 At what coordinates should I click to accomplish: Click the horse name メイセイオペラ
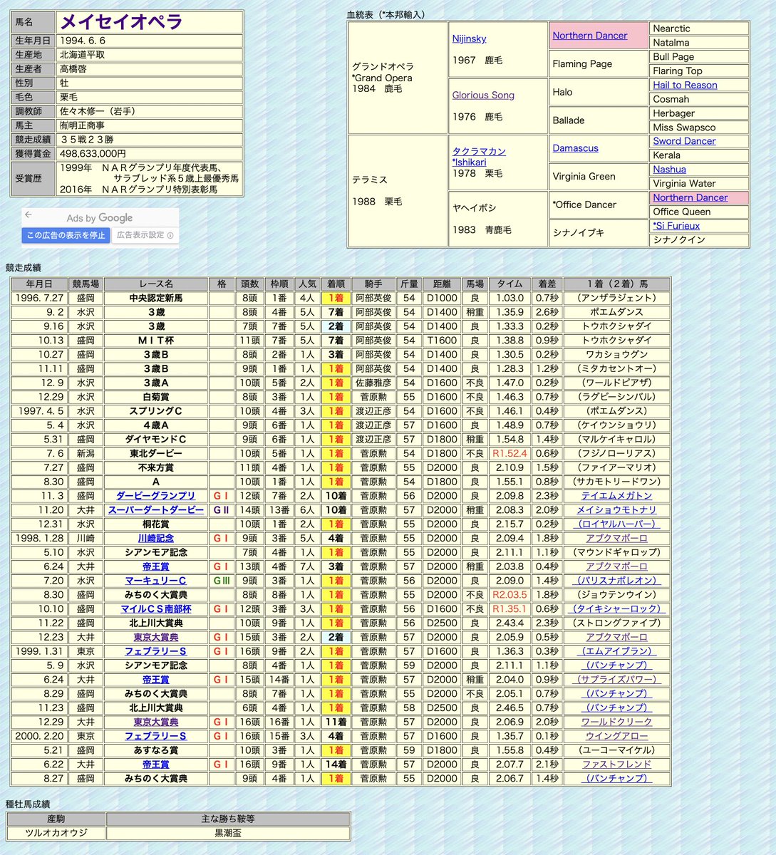[121, 21]
